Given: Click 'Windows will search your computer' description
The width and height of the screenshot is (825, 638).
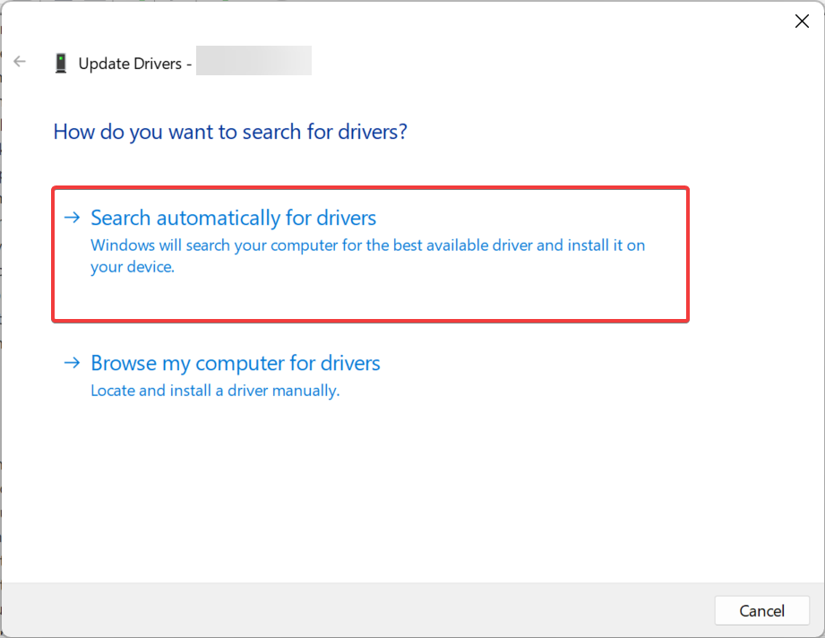Looking at the screenshot, I should click(x=367, y=245).
